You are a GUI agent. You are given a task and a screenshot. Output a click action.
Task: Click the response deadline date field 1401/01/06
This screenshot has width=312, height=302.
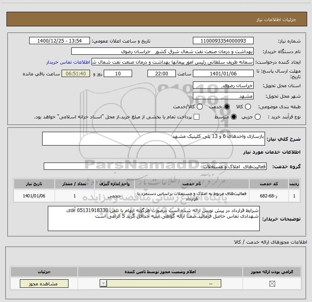(223, 73)
